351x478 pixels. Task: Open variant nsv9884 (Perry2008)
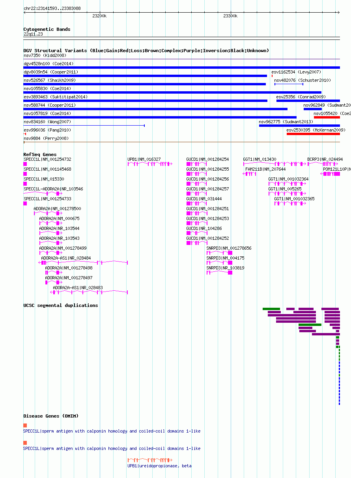[46, 139]
